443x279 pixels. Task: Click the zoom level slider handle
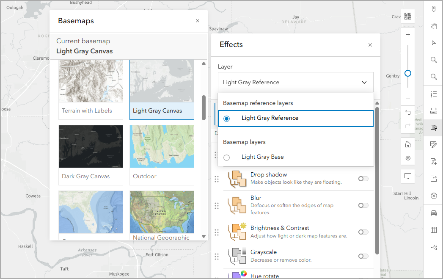click(x=407, y=73)
